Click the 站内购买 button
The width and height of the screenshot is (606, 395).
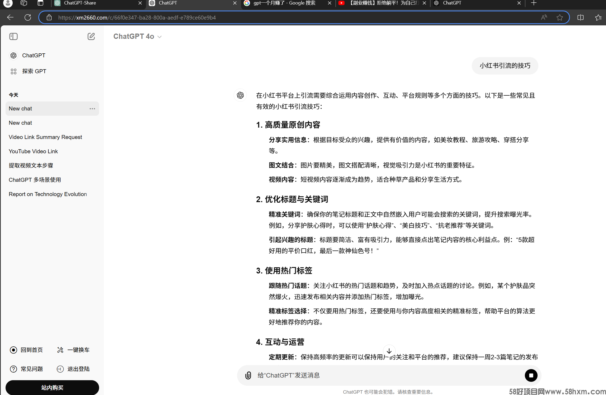coord(52,388)
